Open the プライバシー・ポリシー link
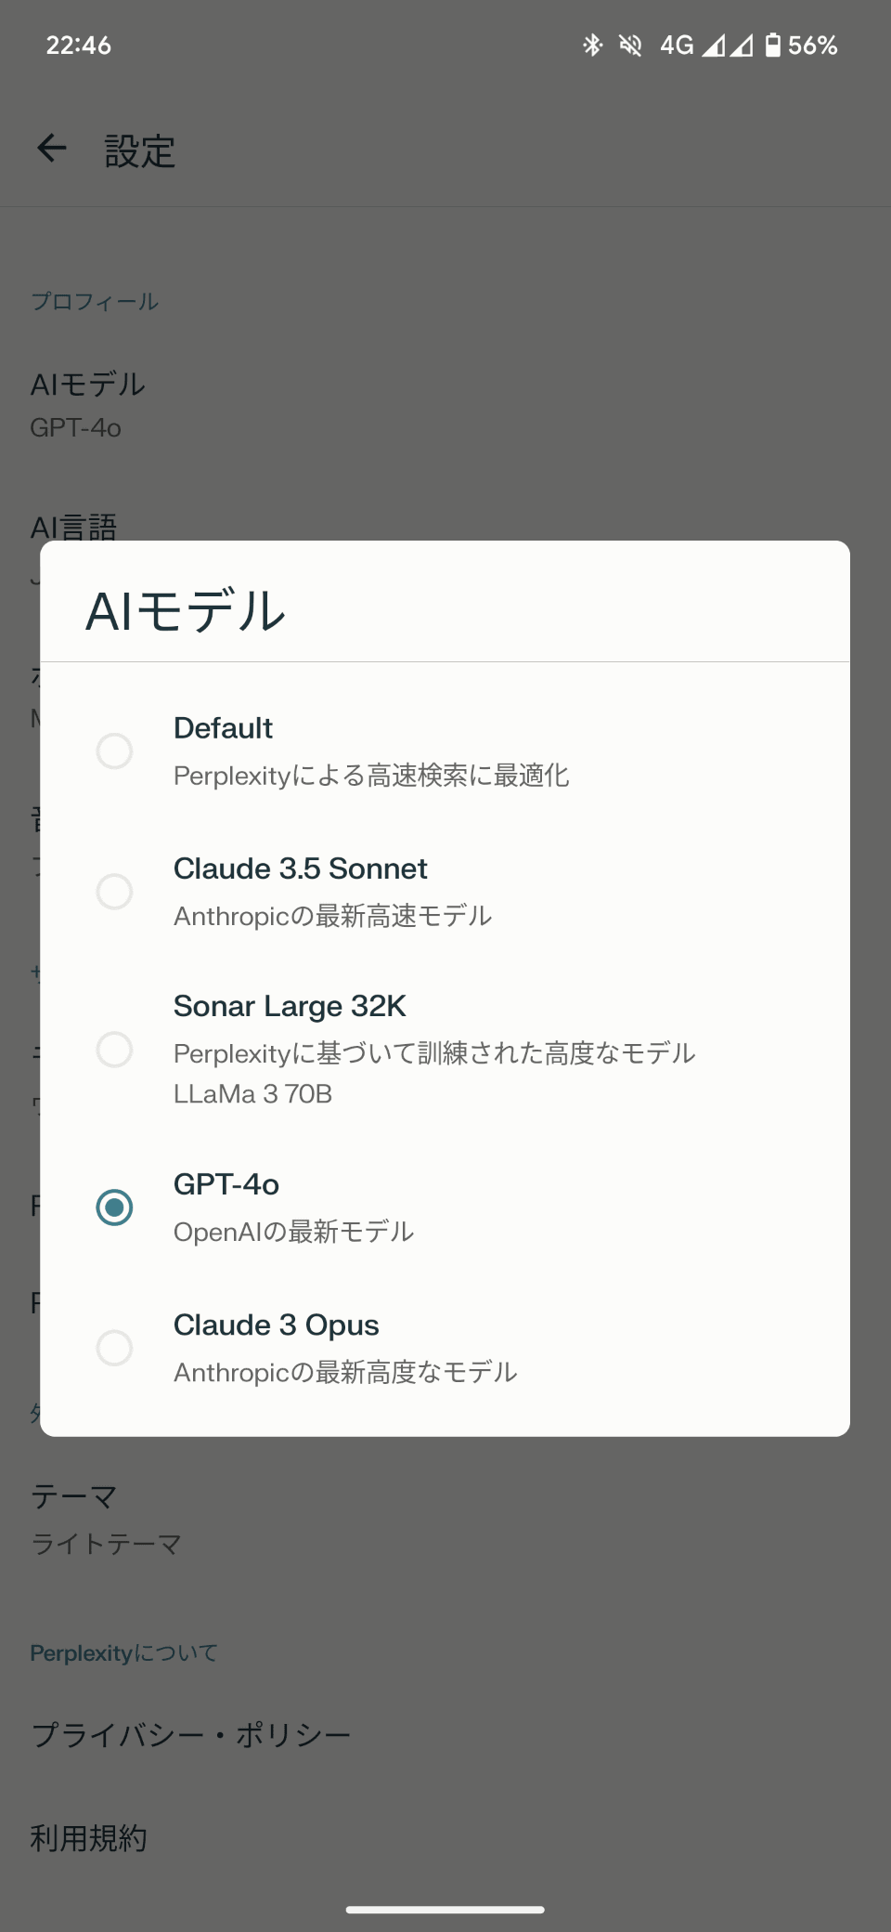This screenshot has height=1932, width=891. [190, 1732]
